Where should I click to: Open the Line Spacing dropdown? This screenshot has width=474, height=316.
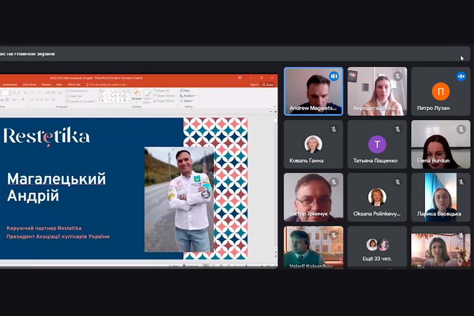point(61,93)
